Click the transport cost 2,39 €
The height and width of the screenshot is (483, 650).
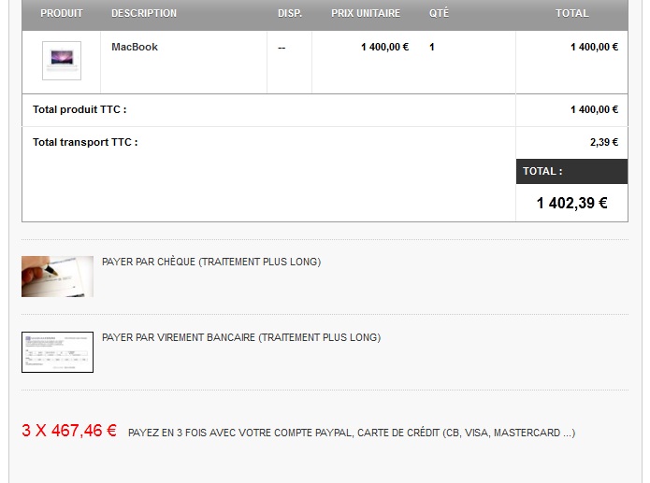coord(604,143)
